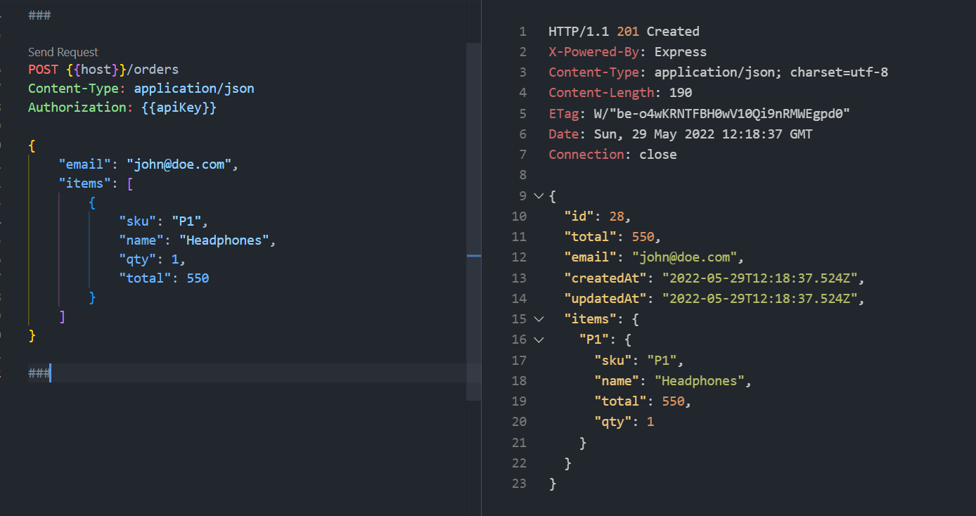Click the Connection header name

click(586, 155)
